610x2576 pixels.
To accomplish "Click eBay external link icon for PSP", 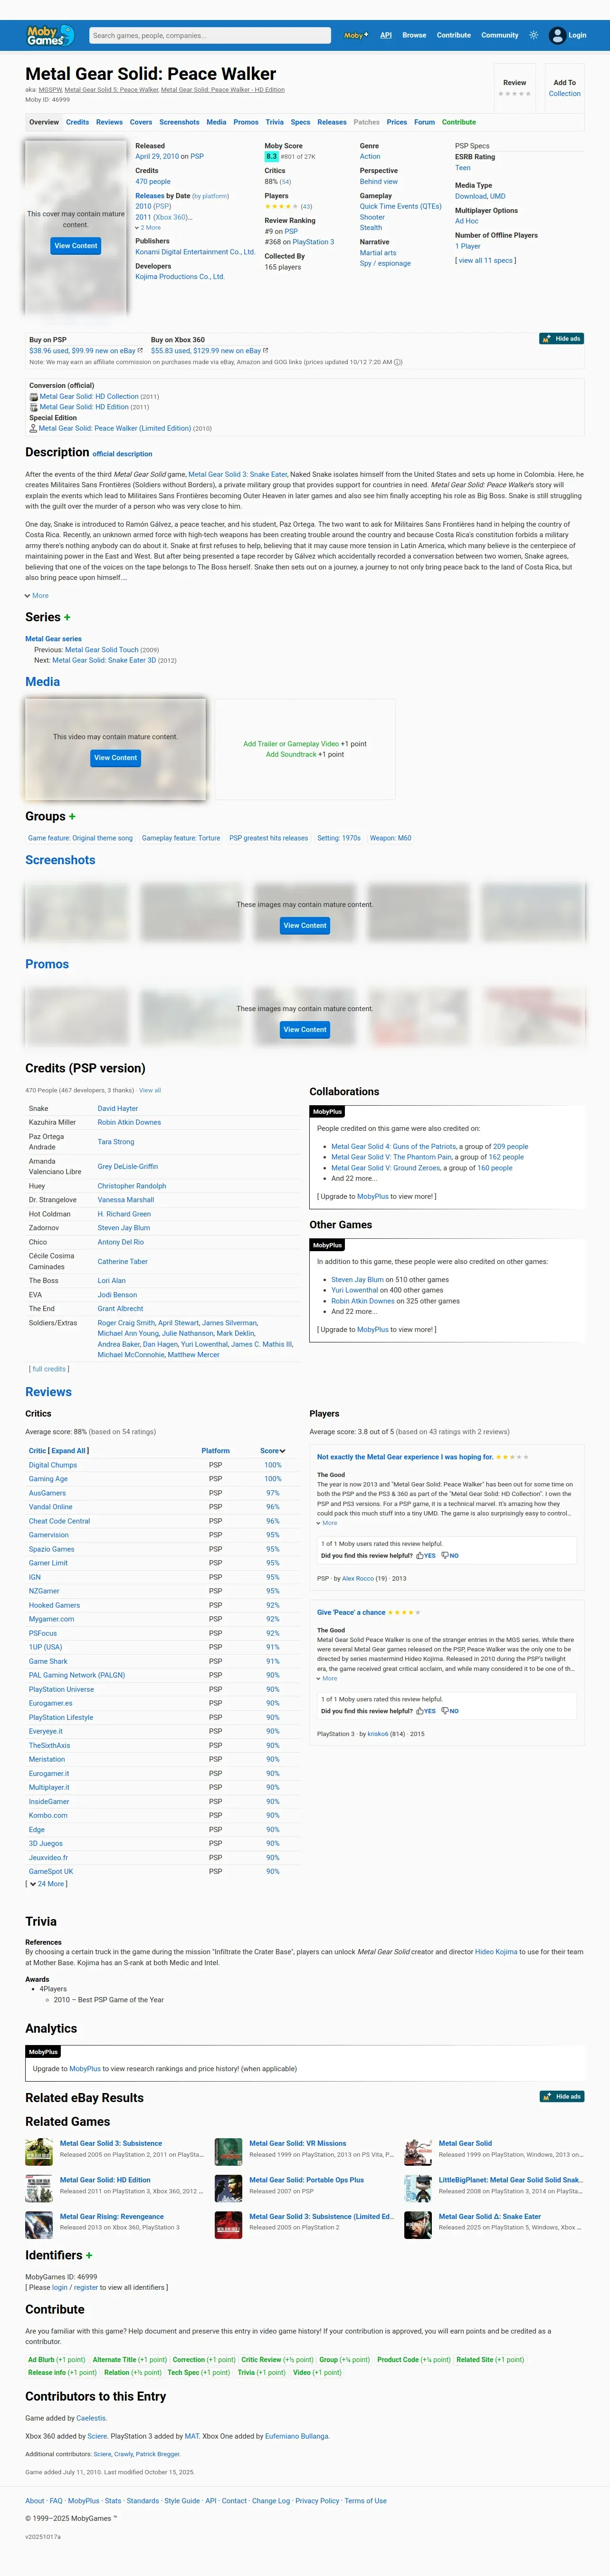I will click(x=140, y=350).
